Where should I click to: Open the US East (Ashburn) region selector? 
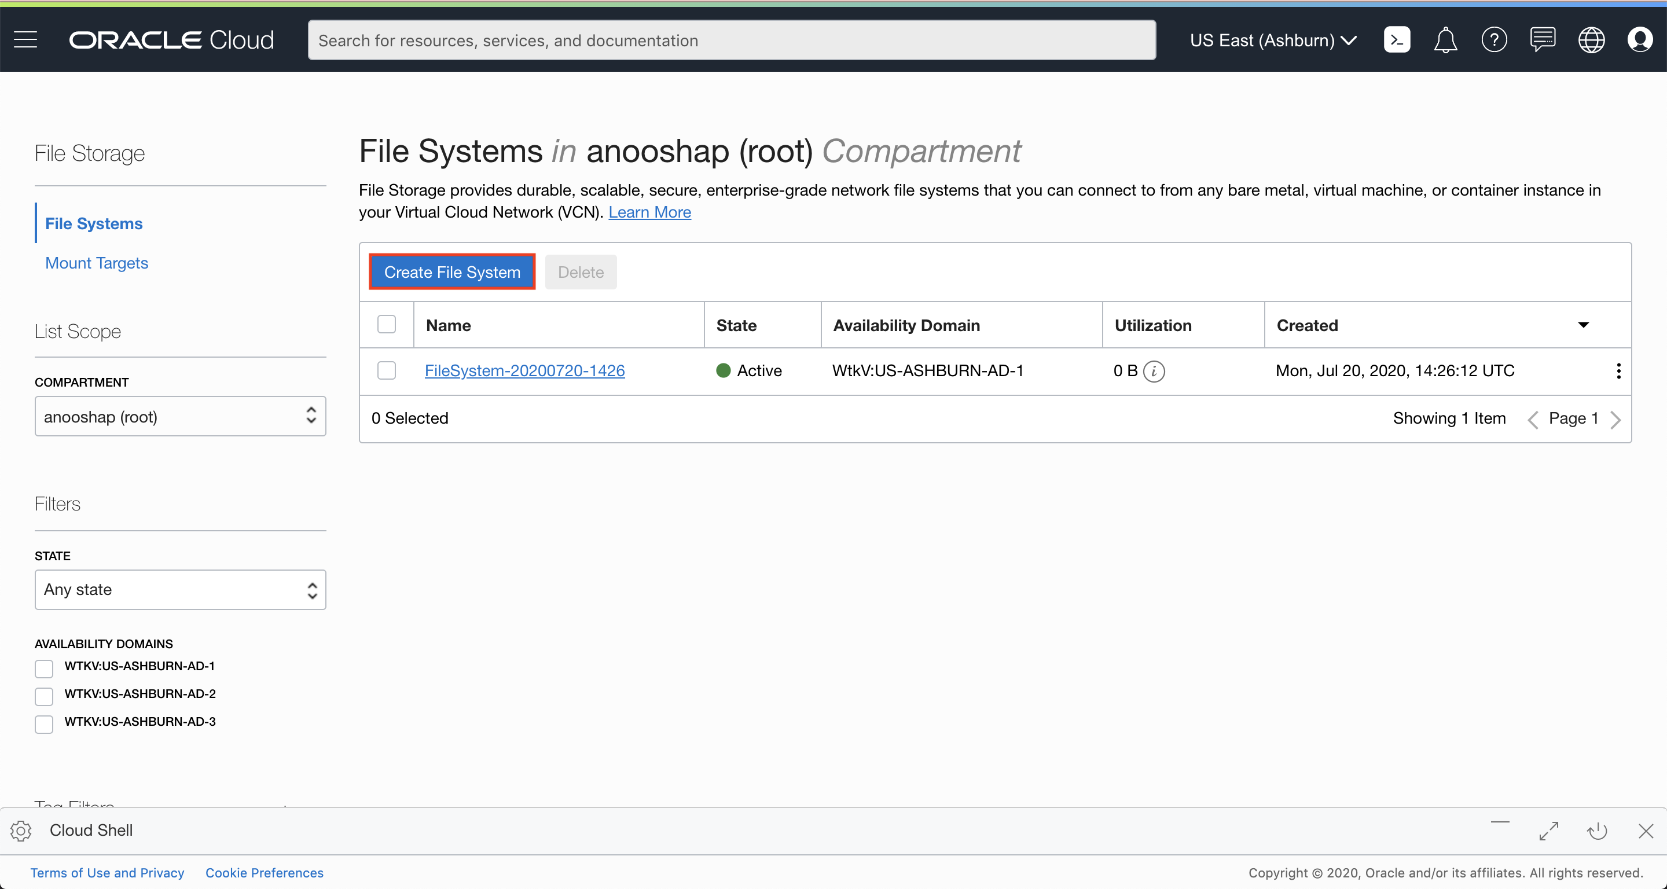[1272, 40]
